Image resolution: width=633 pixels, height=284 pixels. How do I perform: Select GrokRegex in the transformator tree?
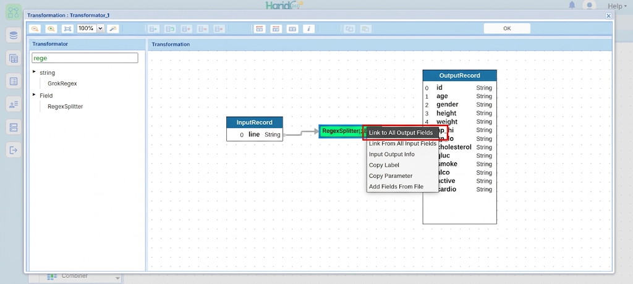click(62, 83)
